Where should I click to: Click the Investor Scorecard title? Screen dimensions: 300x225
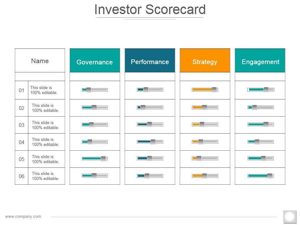(x=150, y=9)
